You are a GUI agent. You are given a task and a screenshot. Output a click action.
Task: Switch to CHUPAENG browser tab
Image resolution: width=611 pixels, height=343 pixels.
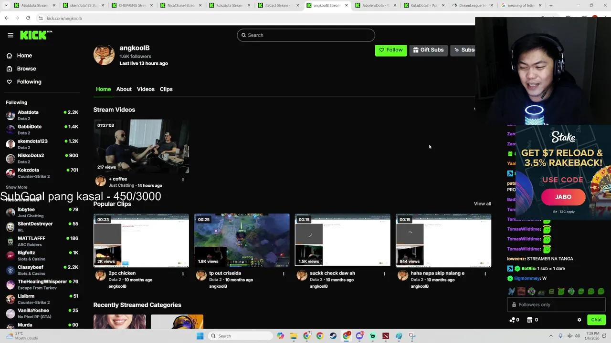(132, 5)
